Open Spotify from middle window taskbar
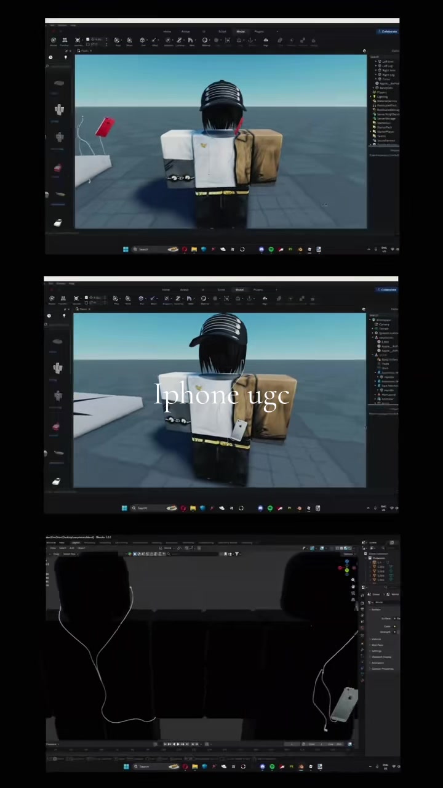 [270, 508]
